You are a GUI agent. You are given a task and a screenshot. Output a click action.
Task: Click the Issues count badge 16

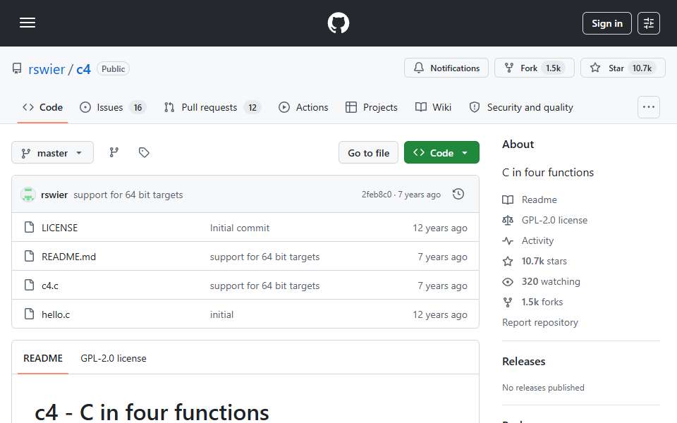coord(138,107)
